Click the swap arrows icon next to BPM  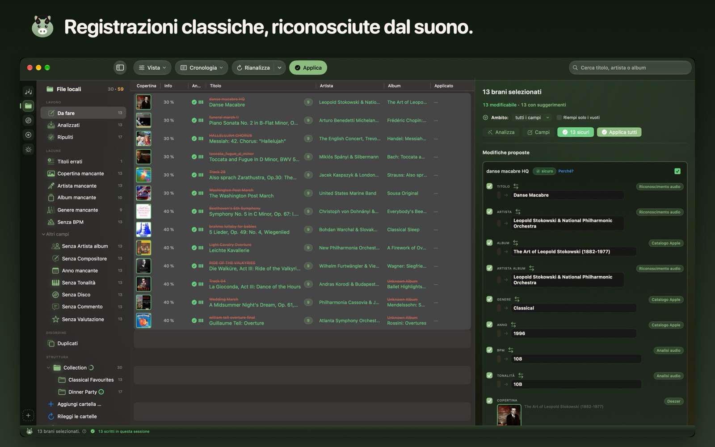(x=511, y=350)
